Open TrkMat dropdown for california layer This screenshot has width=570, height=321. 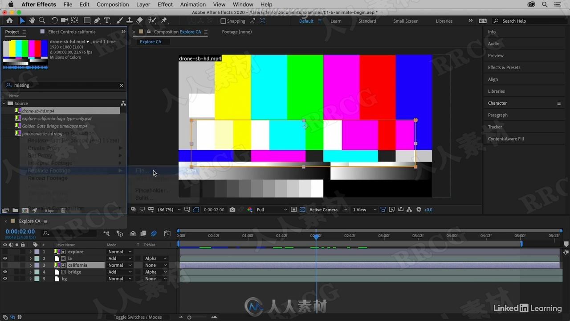156,265
